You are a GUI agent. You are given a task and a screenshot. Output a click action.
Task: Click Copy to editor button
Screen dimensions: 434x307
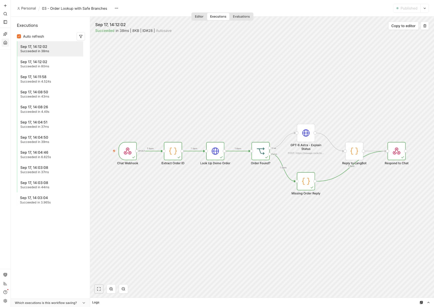click(403, 26)
